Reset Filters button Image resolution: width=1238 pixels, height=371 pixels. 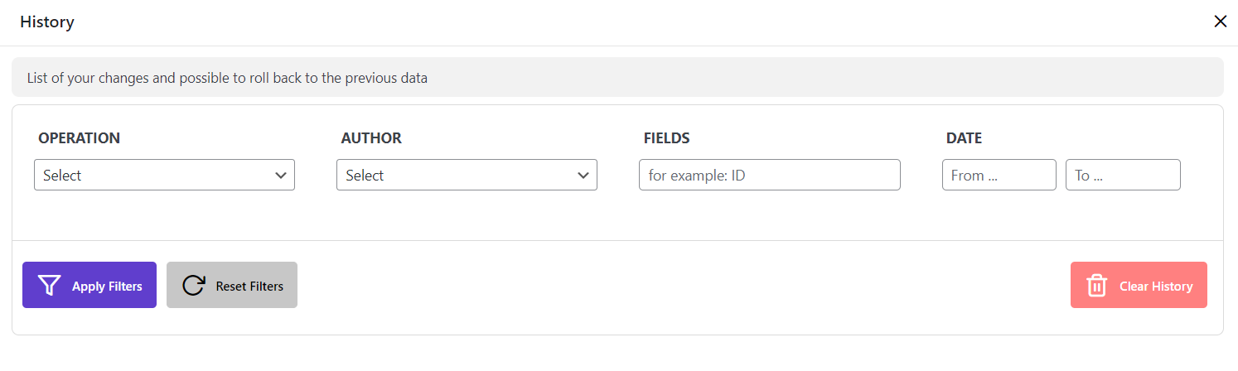(232, 285)
